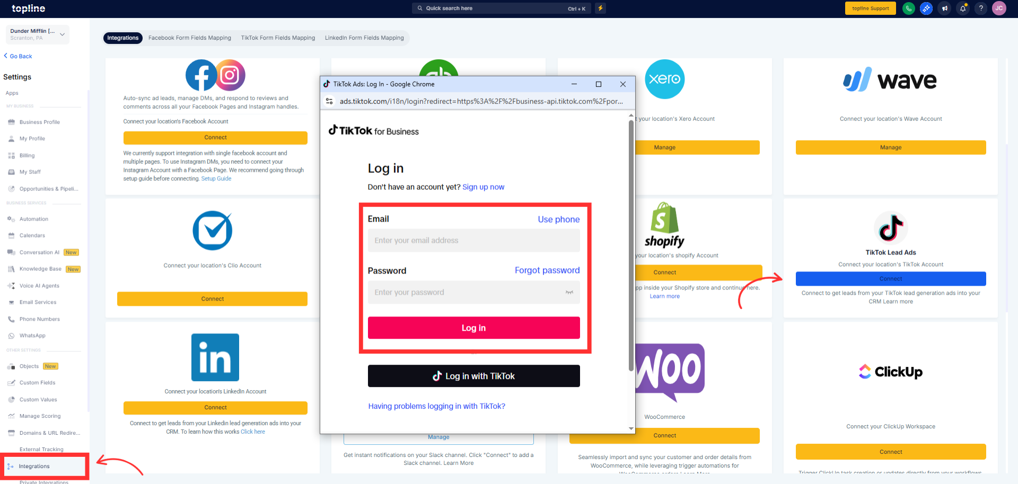
Task: Click the ClickUp logo
Action: 891,372
